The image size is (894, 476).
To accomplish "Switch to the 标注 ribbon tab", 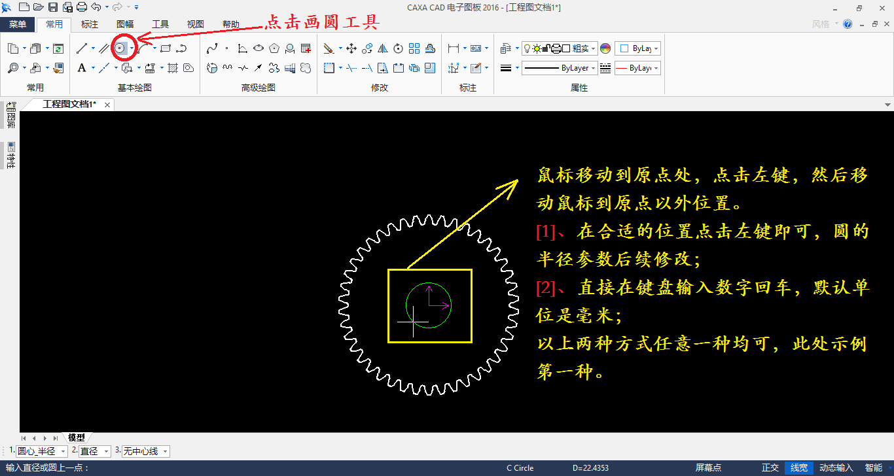I will (90, 24).
